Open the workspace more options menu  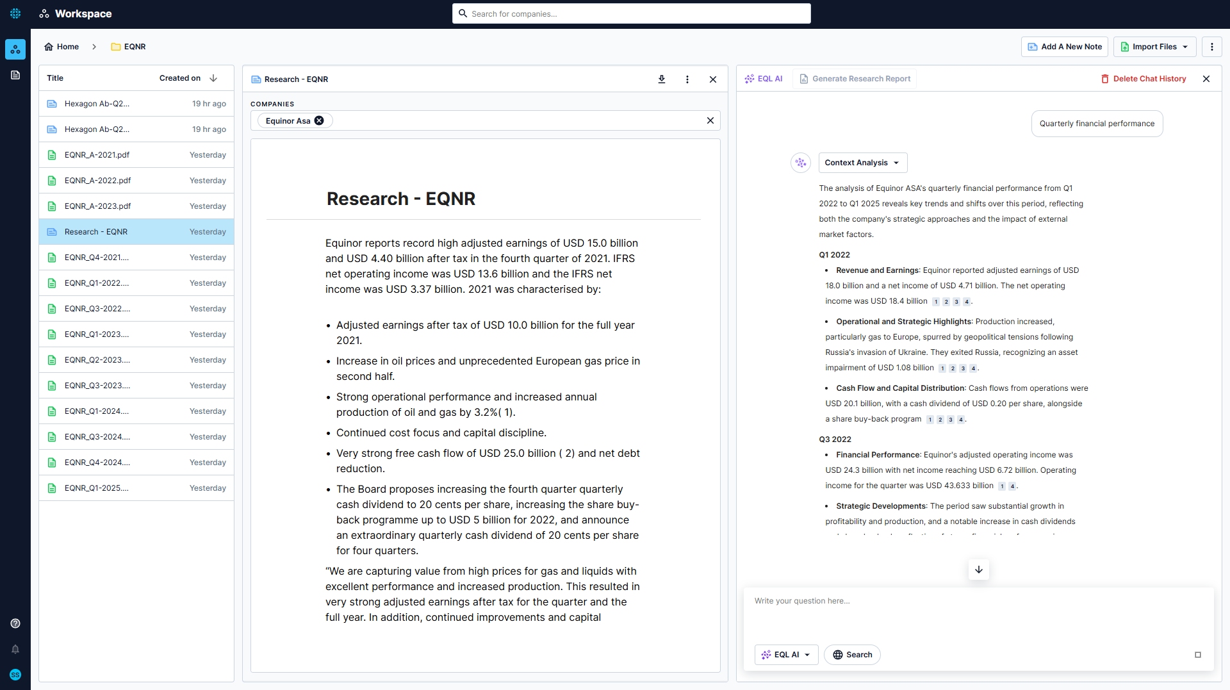[1211, 47]
